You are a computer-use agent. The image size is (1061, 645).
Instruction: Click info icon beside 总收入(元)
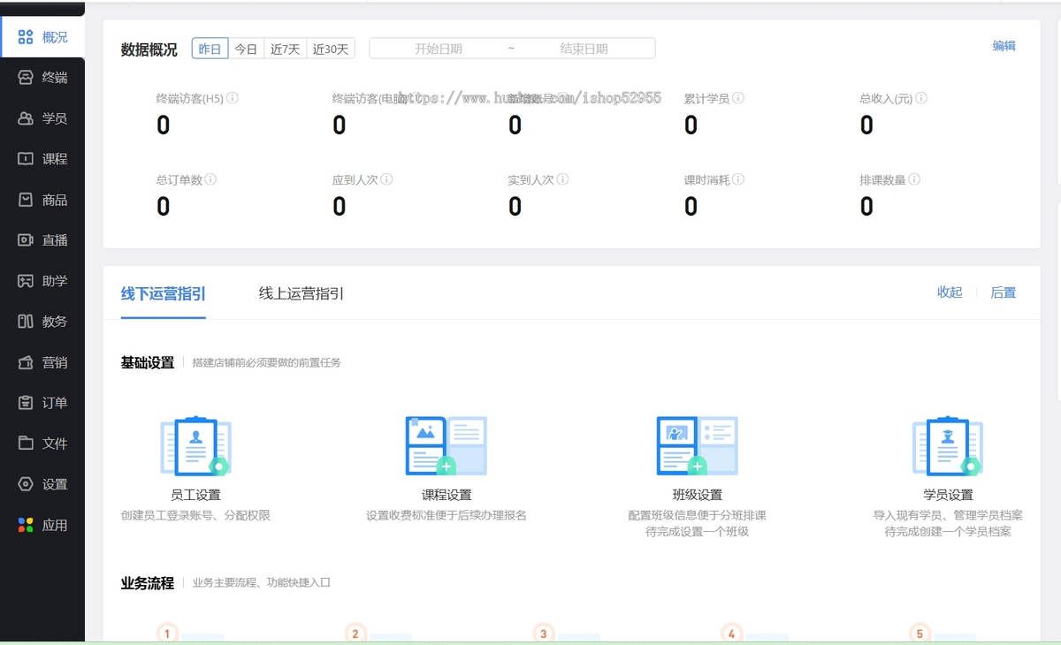(921, 99)
